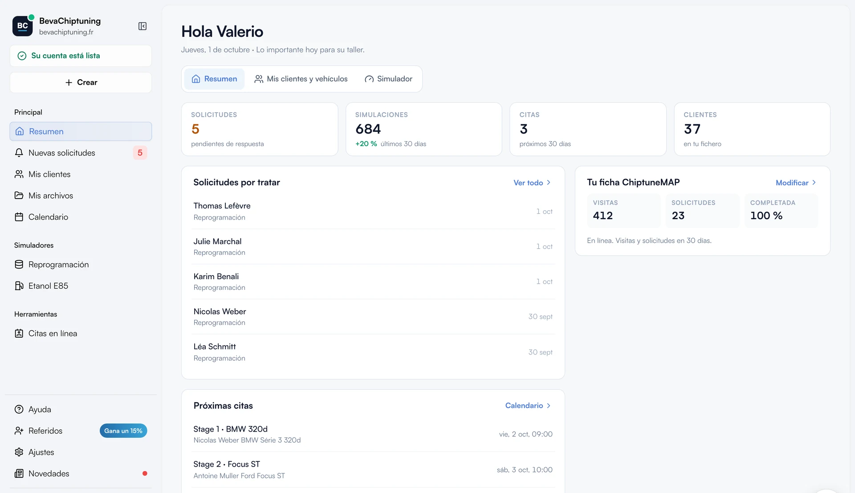Image resolution: width=855 pixels, height=493 pixels.
Task: Collapse the sidebar with the panel icon
Action: click(x=142, y=26)
